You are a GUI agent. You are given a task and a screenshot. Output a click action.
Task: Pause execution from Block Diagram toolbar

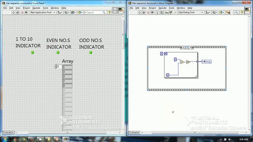[x=152, y=12]
